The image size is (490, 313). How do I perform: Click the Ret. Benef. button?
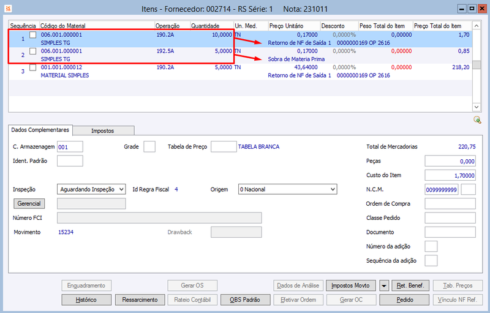pos(410,285)
